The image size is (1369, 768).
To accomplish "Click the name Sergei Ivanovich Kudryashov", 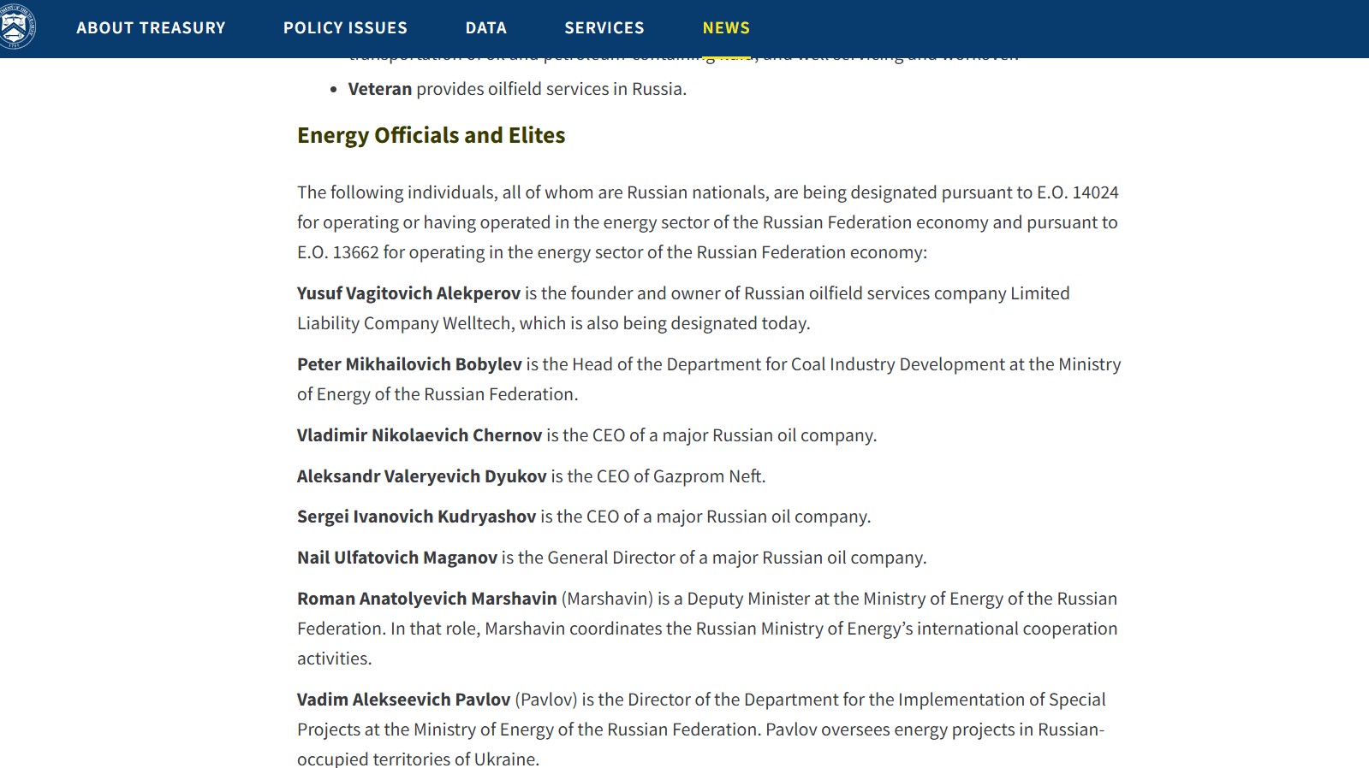I will 416,517.
